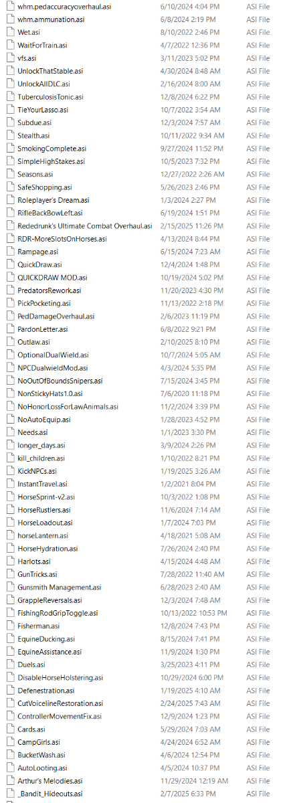The image size is (287, 803).
Task: Select the vfs.asi file icon
Action: (x=10, y=58)
